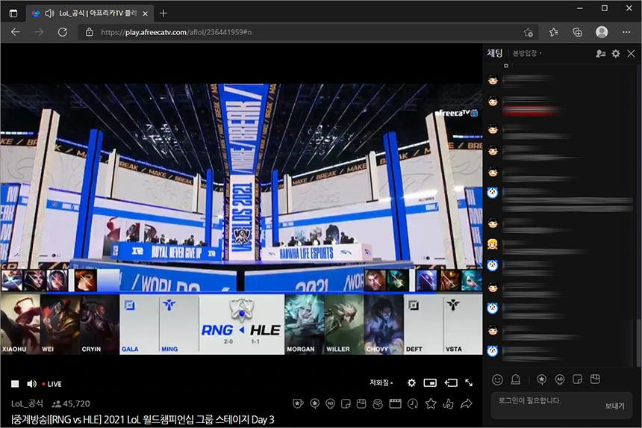The image size is (642, 428).
Task: Open browser Collections
Action: (x=577, y=32)
